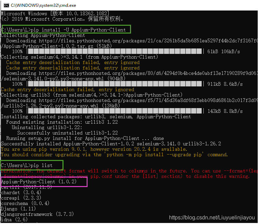Click the C:\WINDOWS\system32\cmd.exe window title
This screenshot has width=258, height=224.
click(x=43, y=5)
